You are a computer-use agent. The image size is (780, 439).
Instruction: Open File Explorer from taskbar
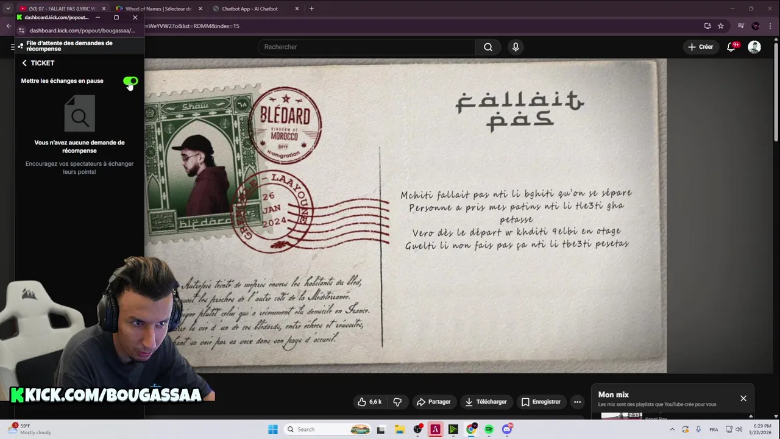(399, 429)
